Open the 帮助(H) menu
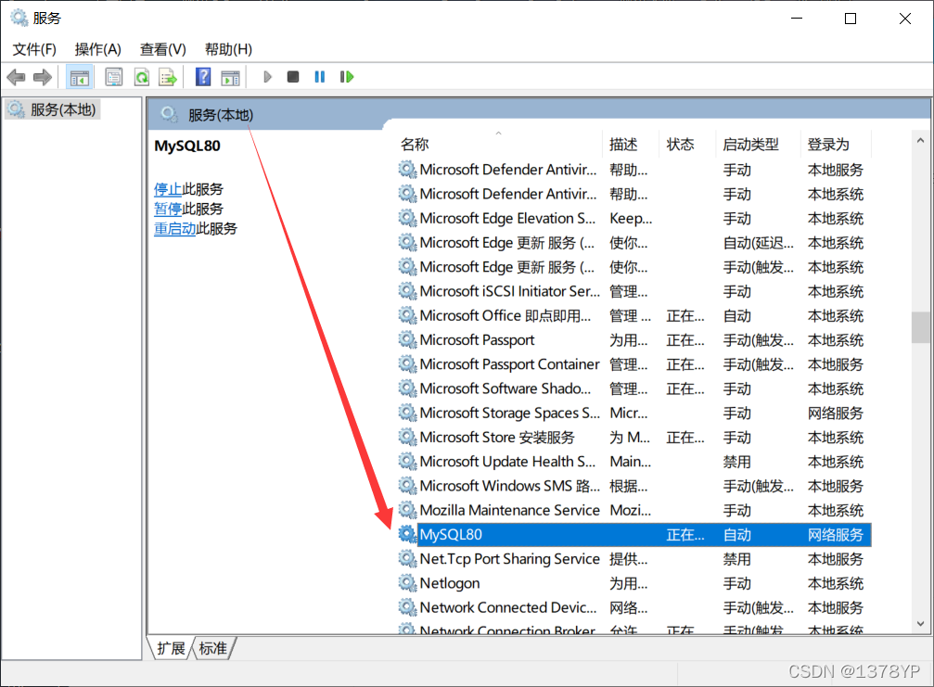 tap(228, 49)
